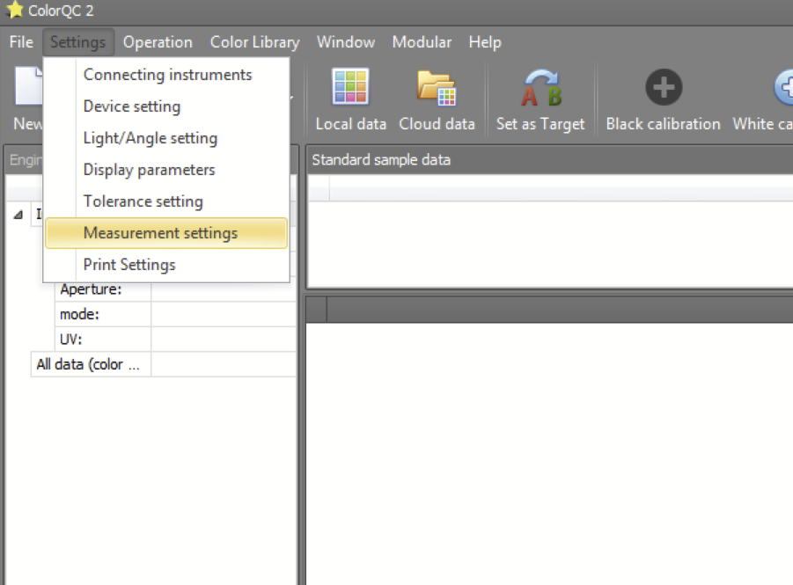Select Light/Angle setting menu entry
The width and height of the screenshot is (793, 585).
point(150,138)
